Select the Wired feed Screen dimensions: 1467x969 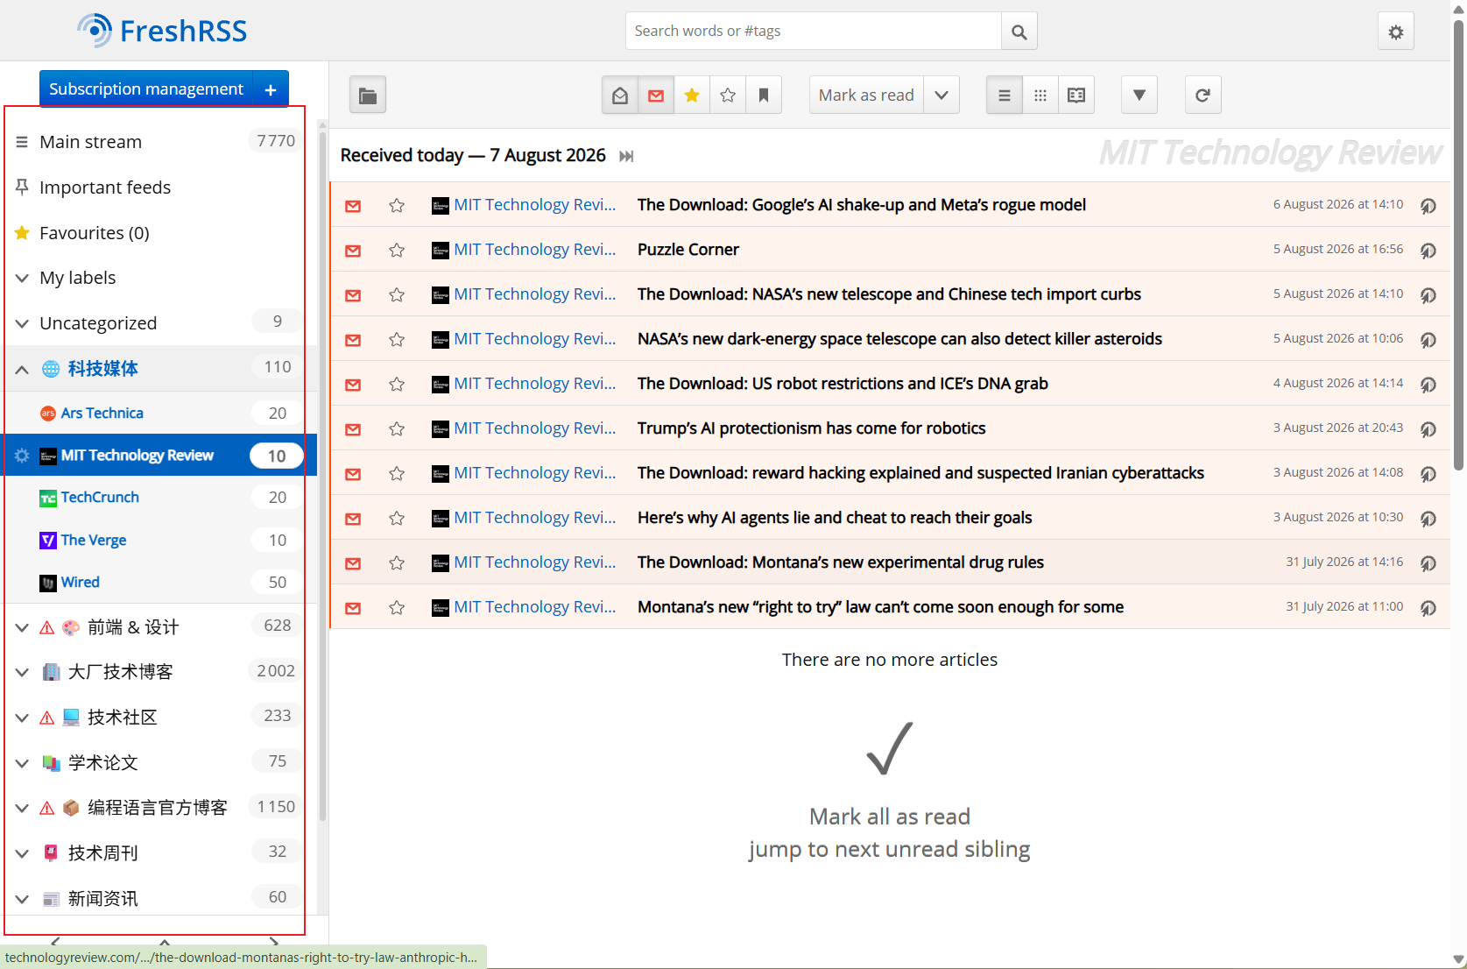click(80, 583)
